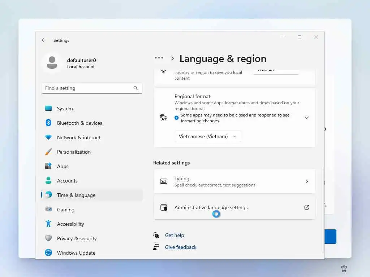Click the Personalization paintbrush icon
370x277 pixels.
[48, 152]
